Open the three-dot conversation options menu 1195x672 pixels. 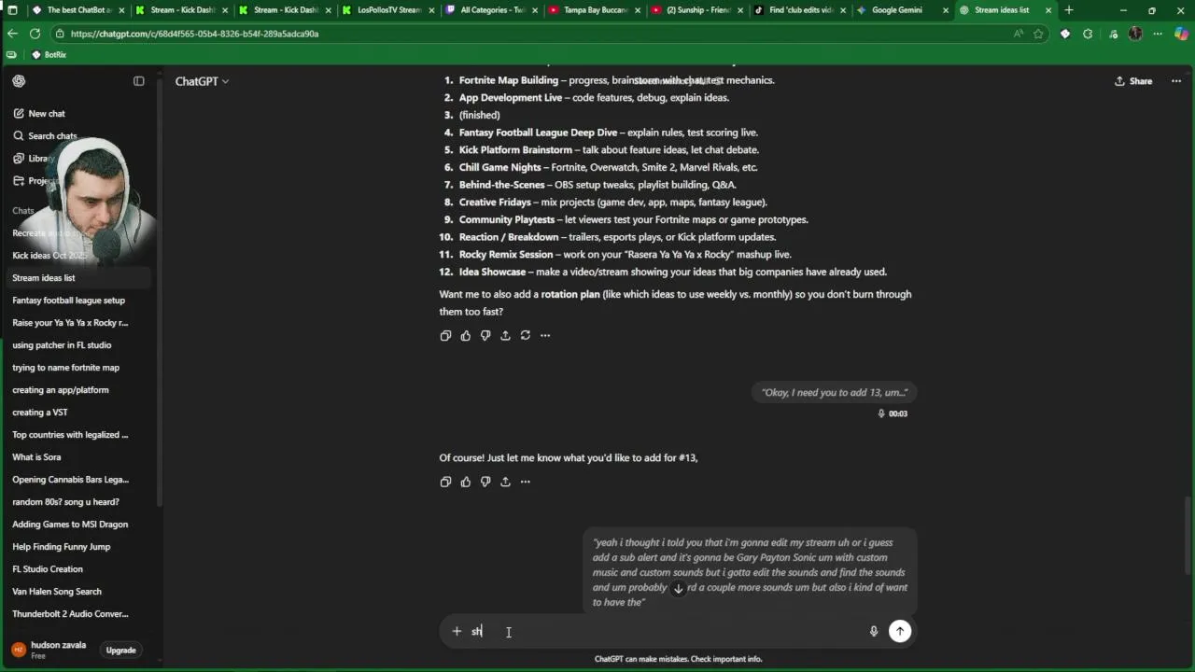tap(1175, 81)
